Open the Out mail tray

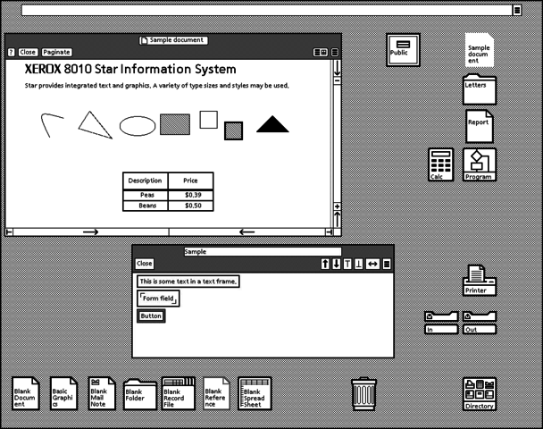[x=480, y=323]
